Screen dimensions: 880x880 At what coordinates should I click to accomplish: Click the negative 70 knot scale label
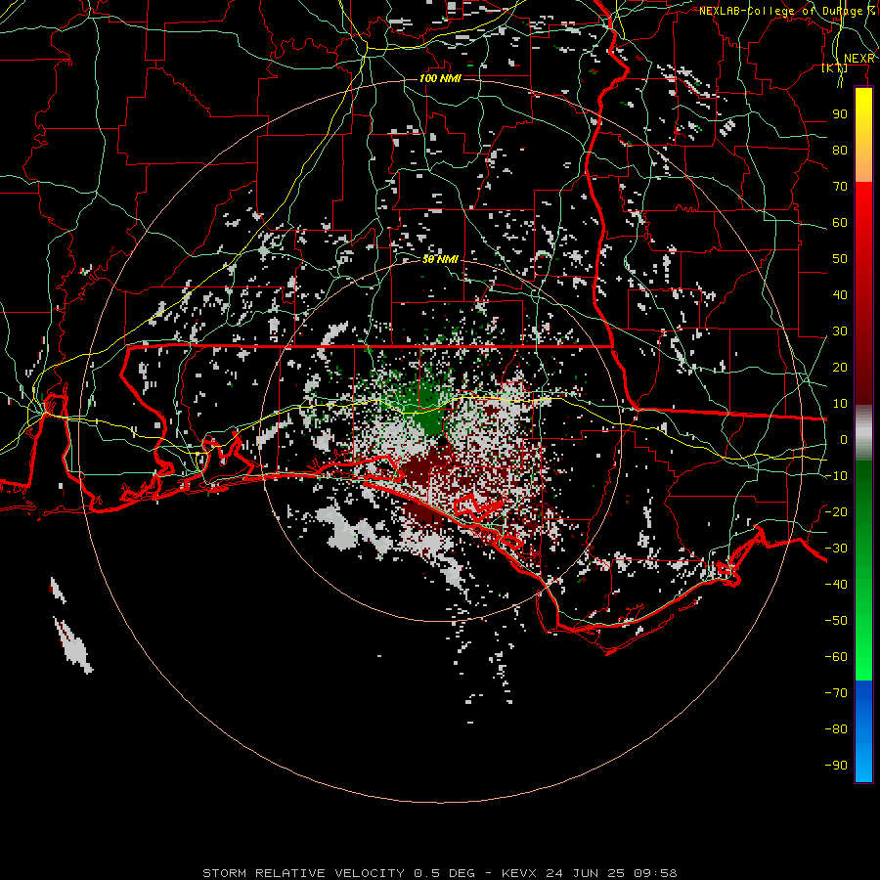836,693
